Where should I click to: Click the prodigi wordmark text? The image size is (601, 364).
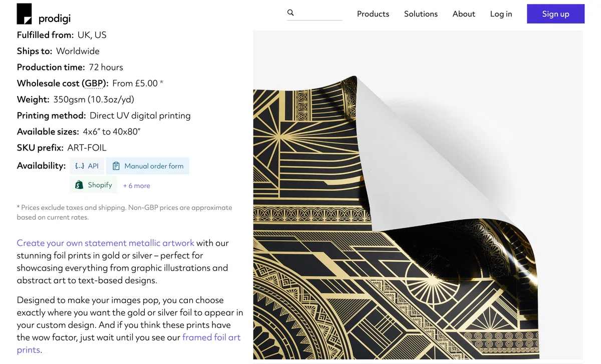pos(55,19)
